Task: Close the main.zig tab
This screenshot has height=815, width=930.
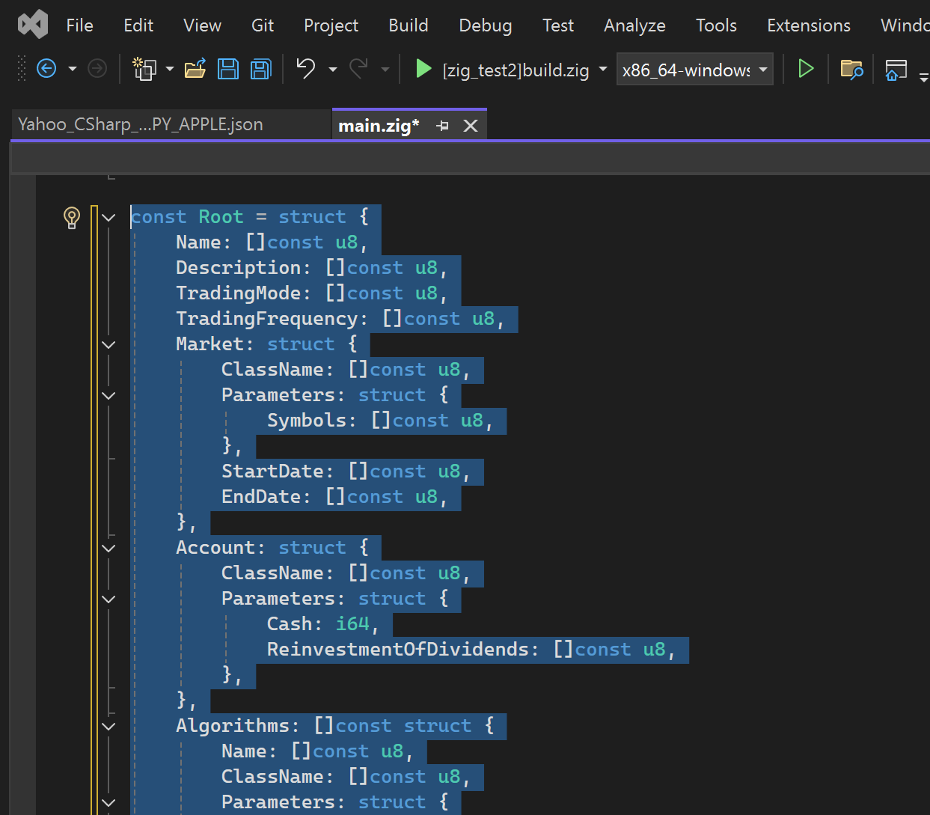Action: [471, 126]
